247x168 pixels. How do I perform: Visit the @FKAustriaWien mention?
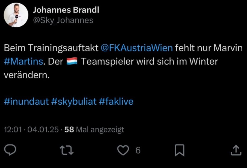tap(136, 48)
